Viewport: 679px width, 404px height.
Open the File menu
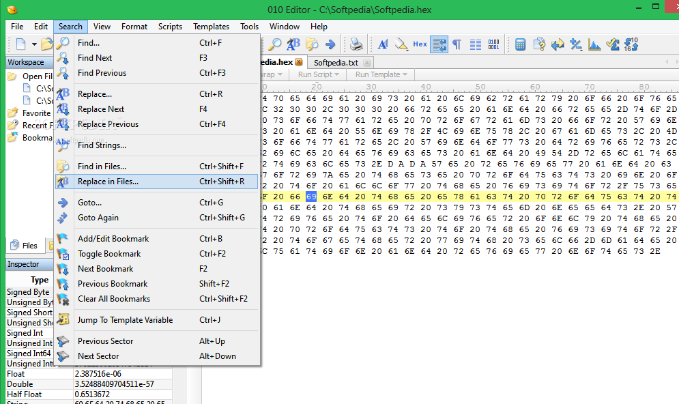(x=17, y=27)
